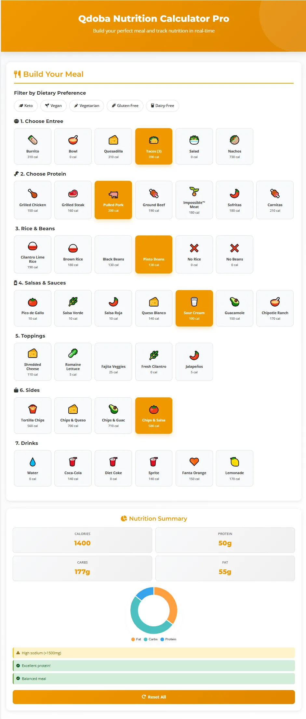The height and width of the screenshot is (719, 306).
Task: Pick the Water drink icon
Action: [33, 462]
